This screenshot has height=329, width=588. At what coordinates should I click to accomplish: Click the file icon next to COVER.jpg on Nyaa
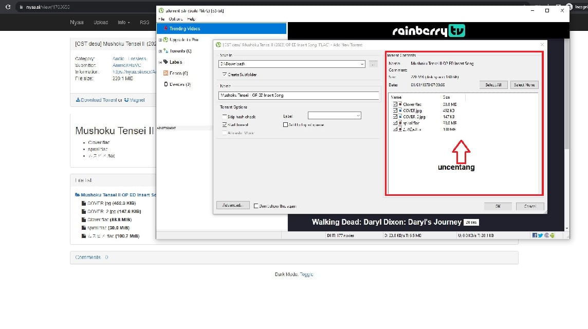point(84,204)
